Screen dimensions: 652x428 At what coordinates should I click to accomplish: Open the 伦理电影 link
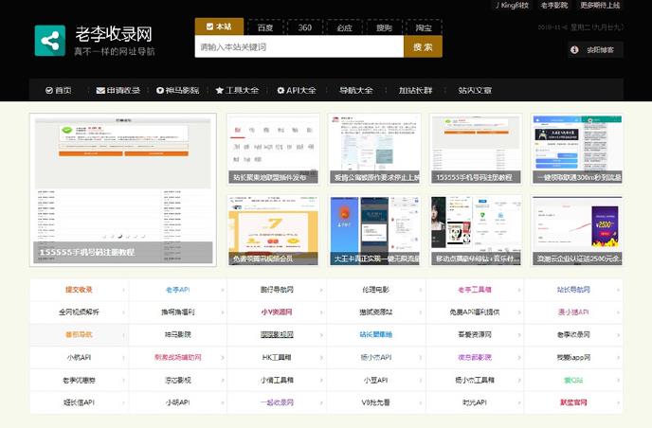376,290
